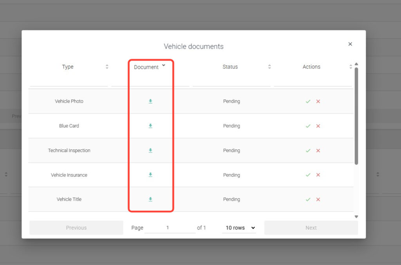Approve the Technical Inspection document
This screenshot has width=401, height=265.
click(x=308, y=151)
